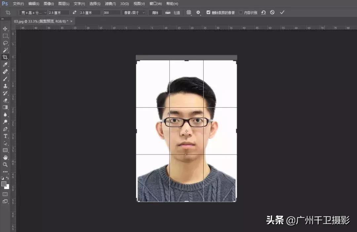Activate the Eyedropper tool
The height and width of the screenshot is (232, 357).
pyautogui.click(x=5, y=64)
